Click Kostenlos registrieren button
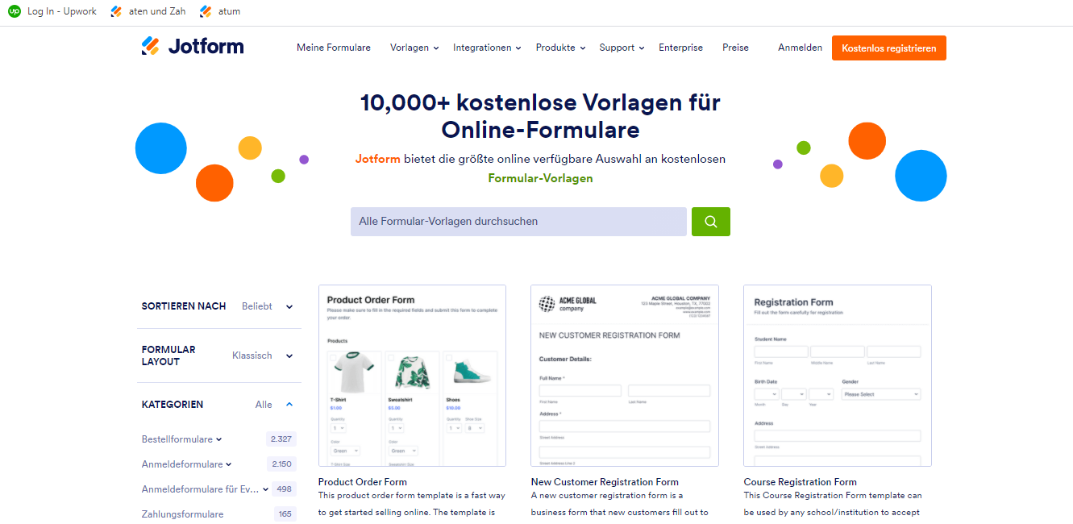The width and height of the screenshot is (1073, 524). [889, 48]
